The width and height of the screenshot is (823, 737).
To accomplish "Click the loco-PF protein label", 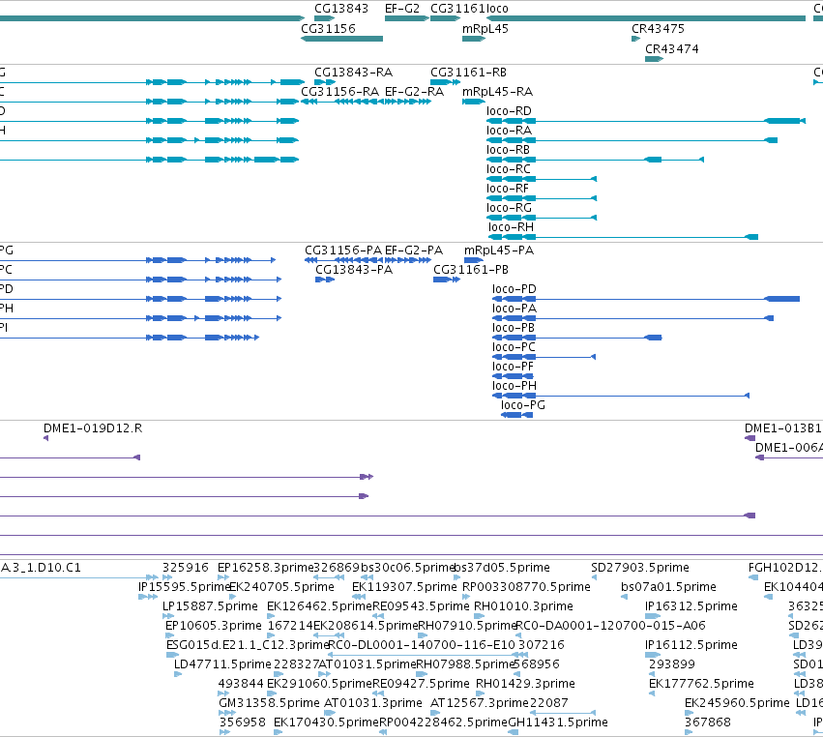I will click(x=513, y=367).
